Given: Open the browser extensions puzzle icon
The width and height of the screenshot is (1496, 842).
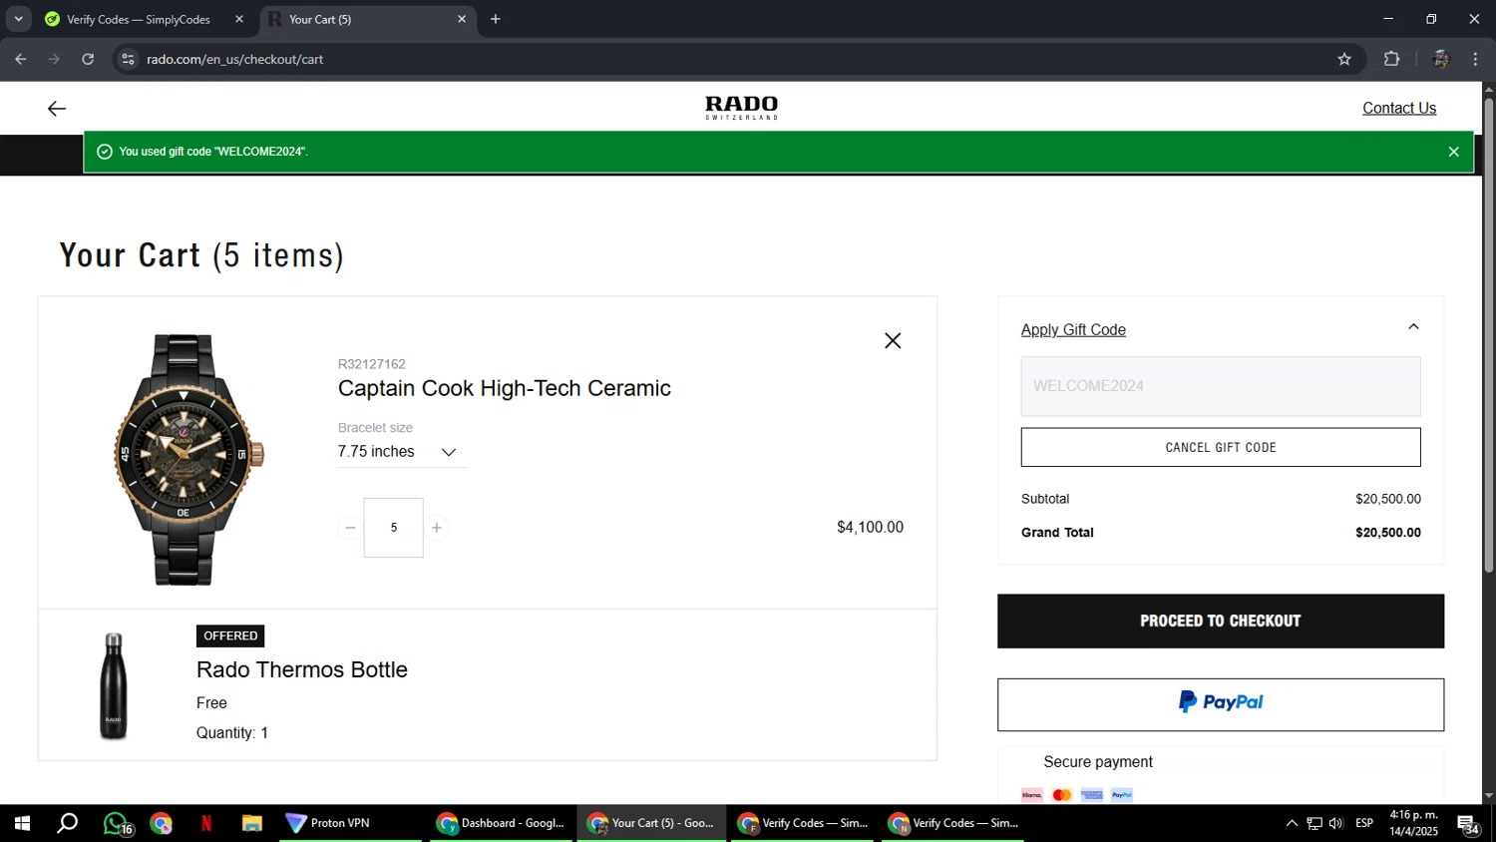Looking at the screenshot, I should [x=1392, y=59].
